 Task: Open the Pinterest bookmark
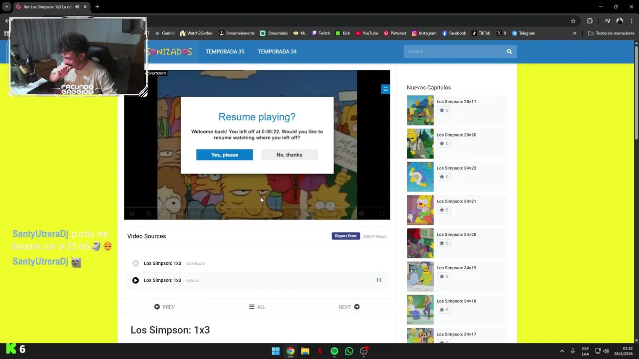pyautogui.click(x=394, y=33)
